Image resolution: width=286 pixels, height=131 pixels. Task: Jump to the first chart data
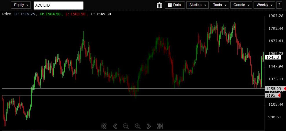[x=104, y=126]
